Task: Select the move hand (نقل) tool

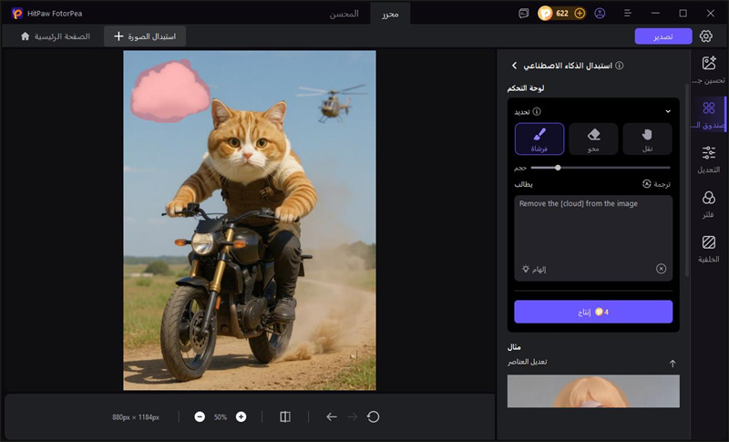Action: 647,139
